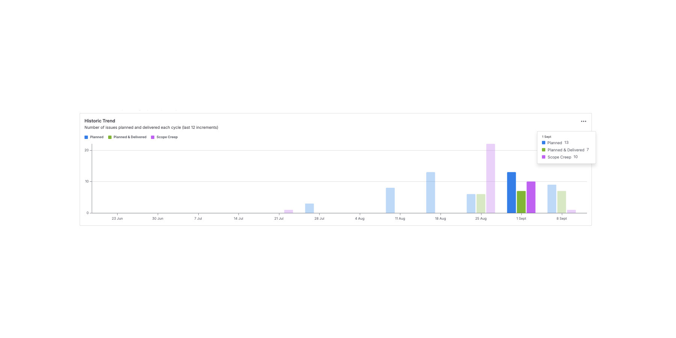Toggle the Scope Creep legend series
The image size is (676, 338).
pos(164,137)
